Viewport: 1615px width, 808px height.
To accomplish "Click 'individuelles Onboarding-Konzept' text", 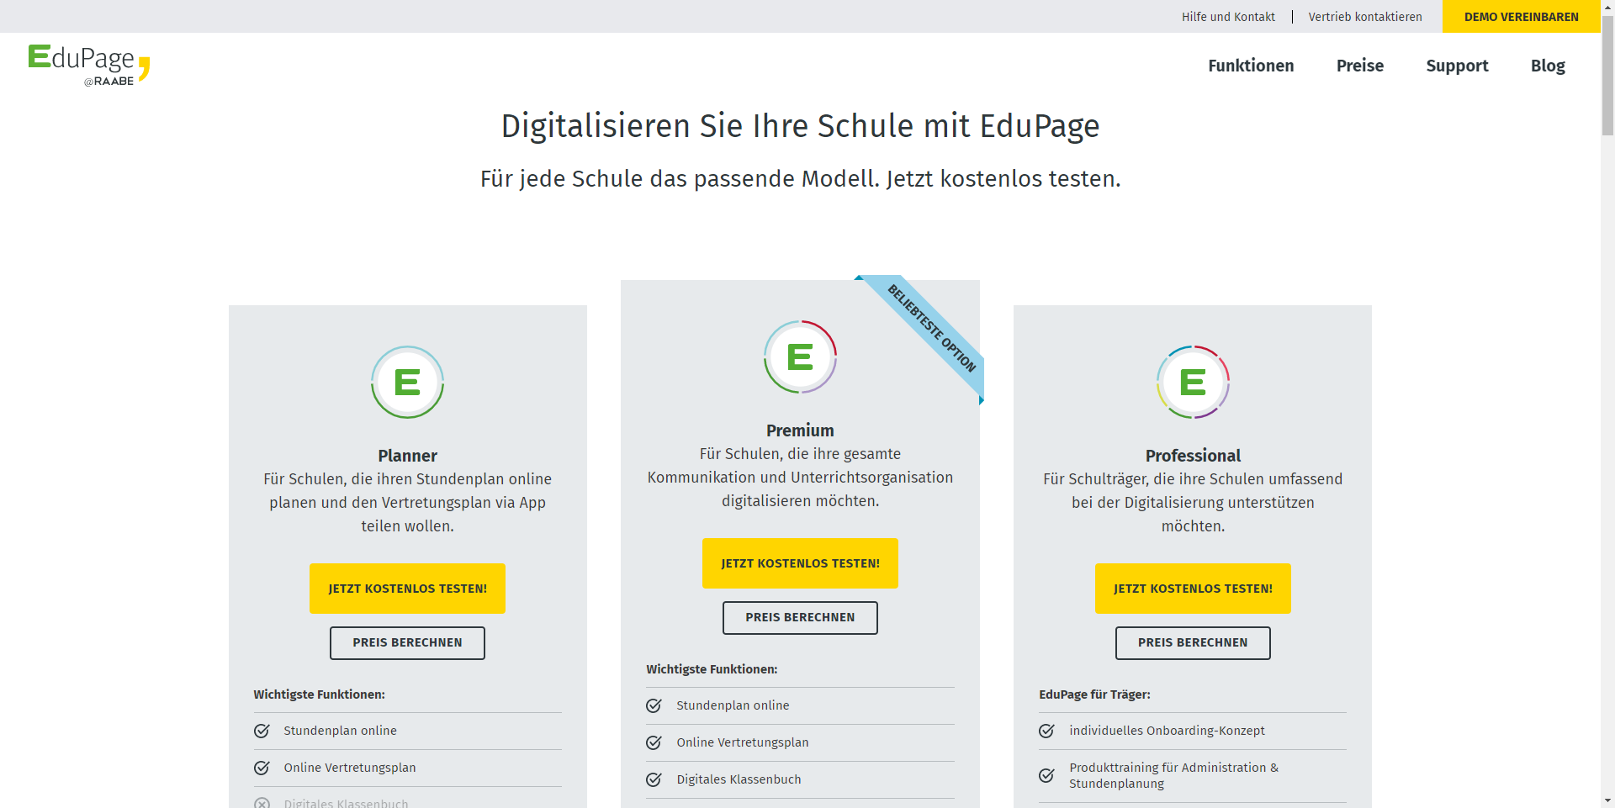I will 1167,731.
